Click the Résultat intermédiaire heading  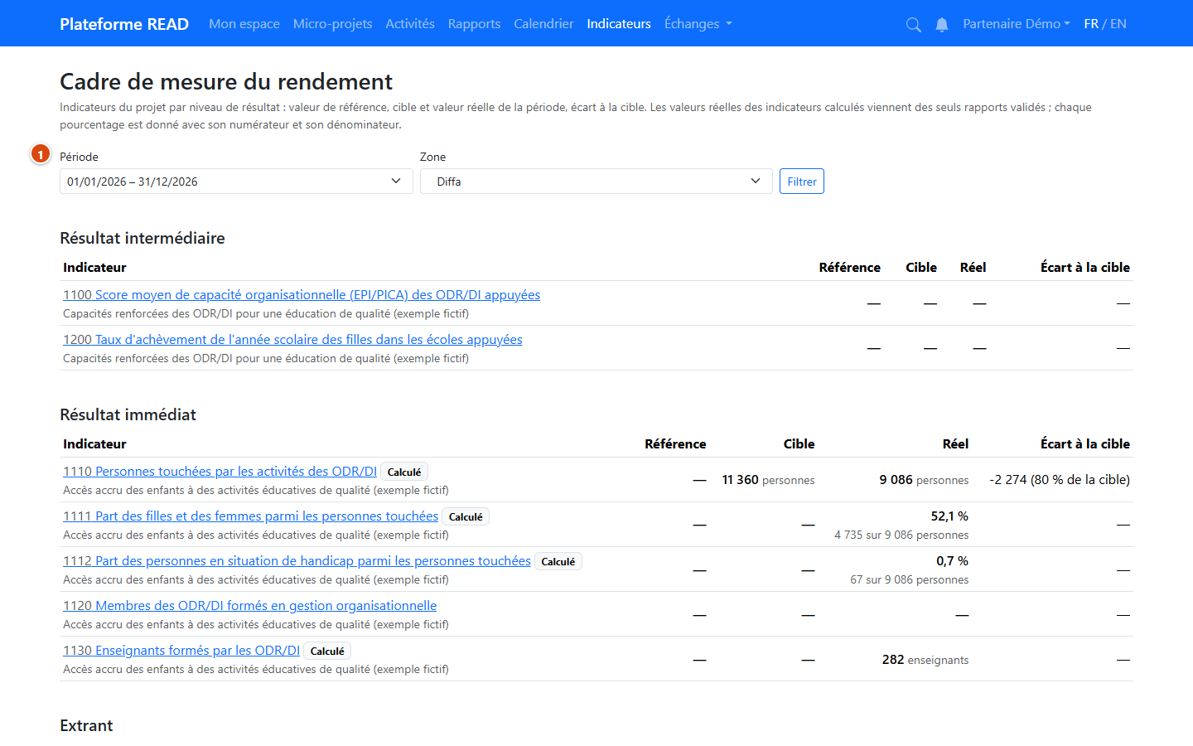142,238
